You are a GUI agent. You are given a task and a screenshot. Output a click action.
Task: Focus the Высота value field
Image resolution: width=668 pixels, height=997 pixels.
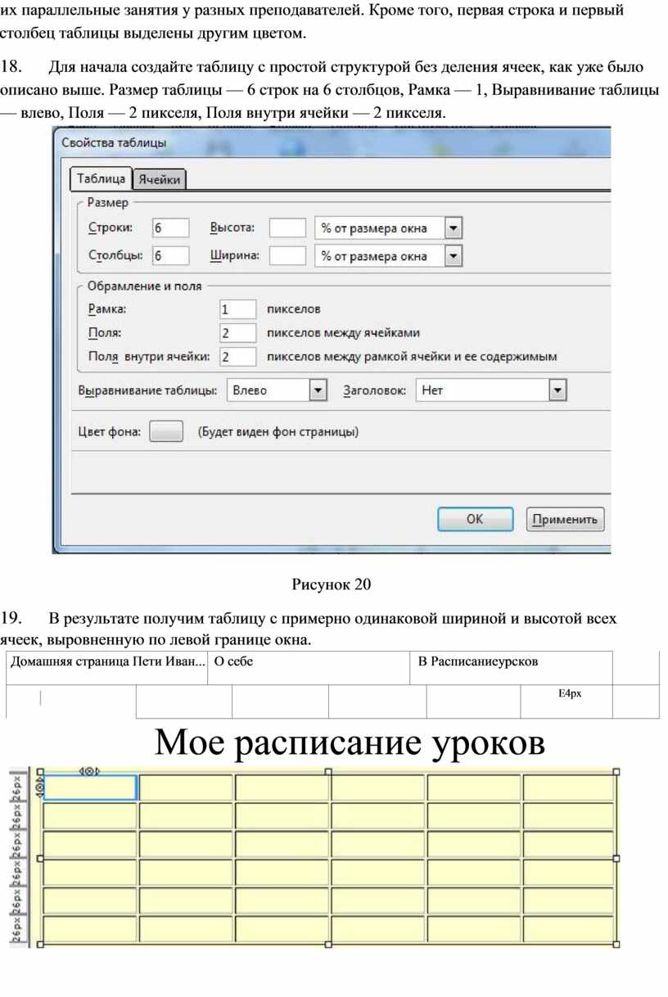287,228
